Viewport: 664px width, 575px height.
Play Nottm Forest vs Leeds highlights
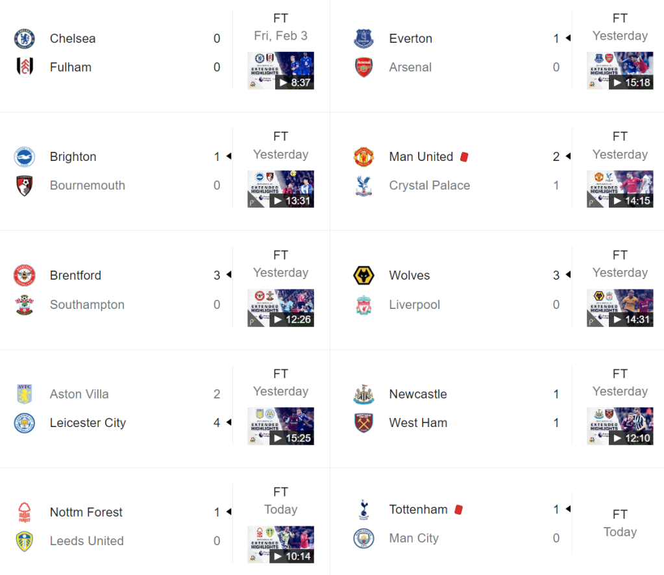pos(281,544)
